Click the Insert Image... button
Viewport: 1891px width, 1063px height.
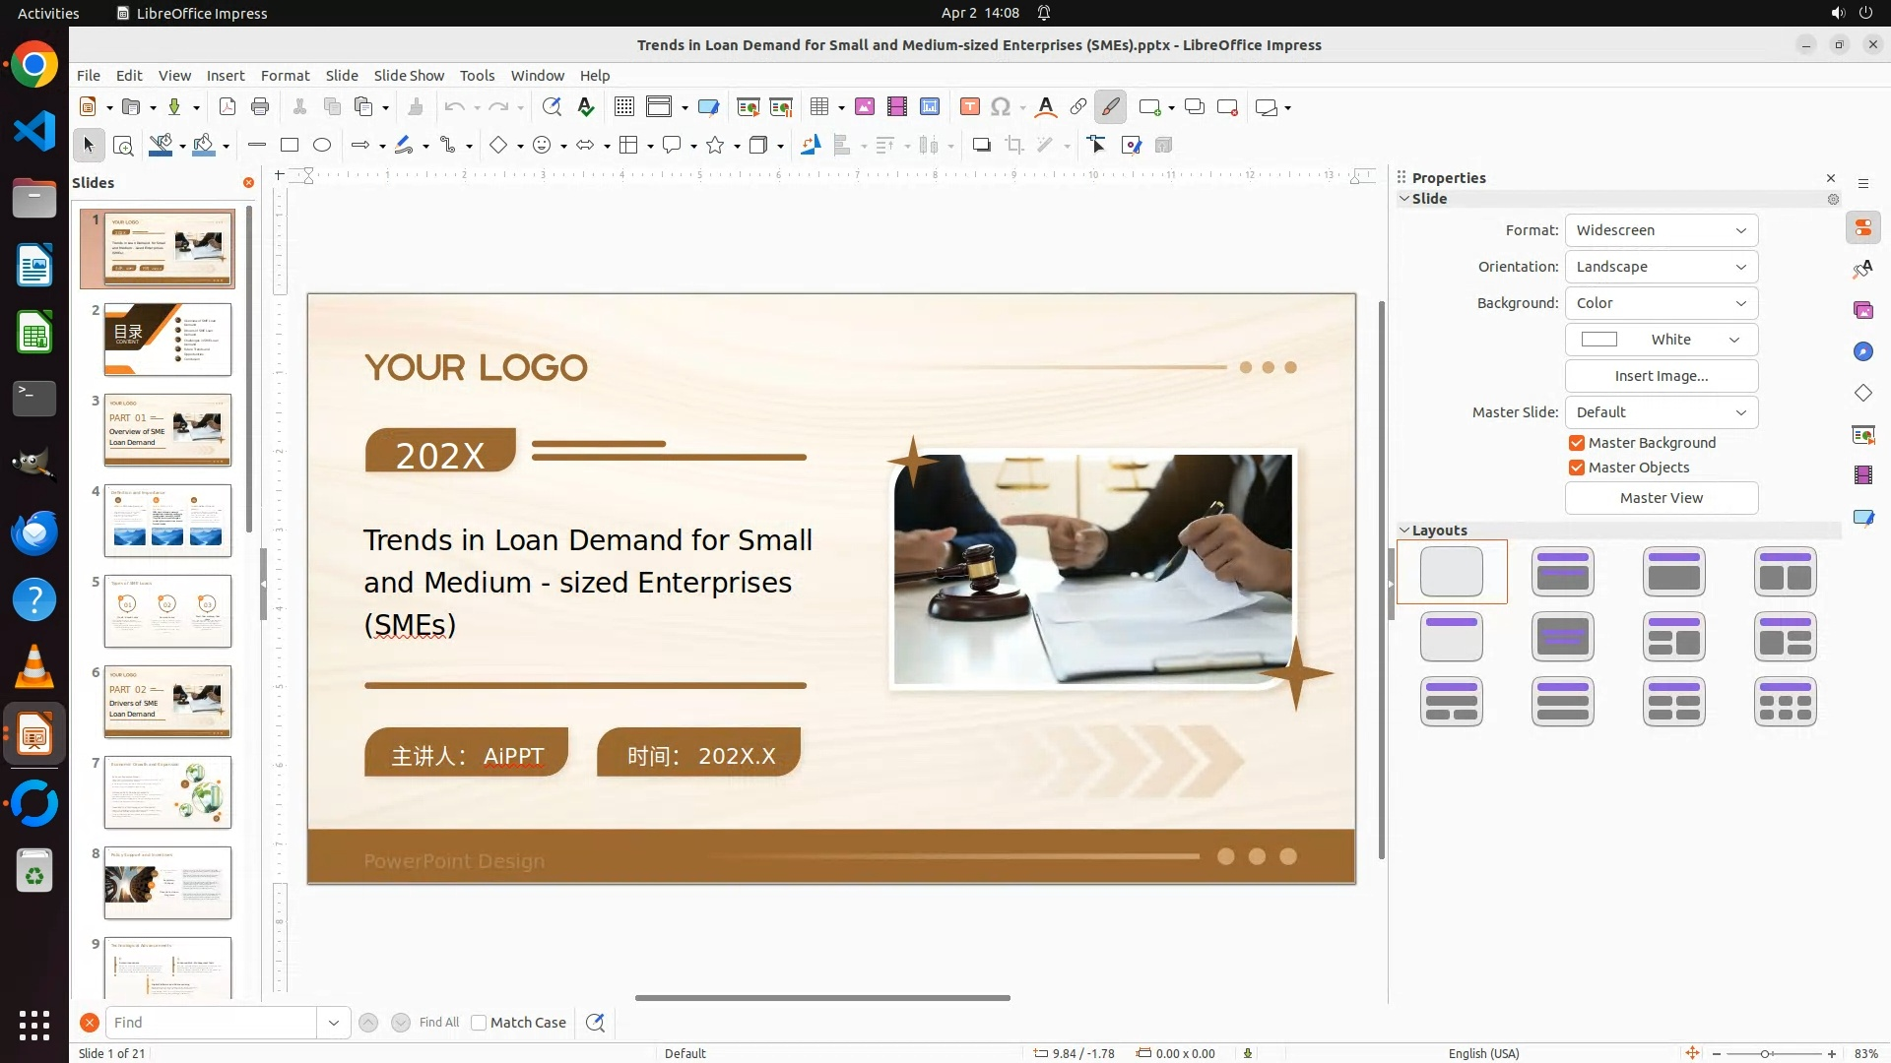(x=1661, y=376)
